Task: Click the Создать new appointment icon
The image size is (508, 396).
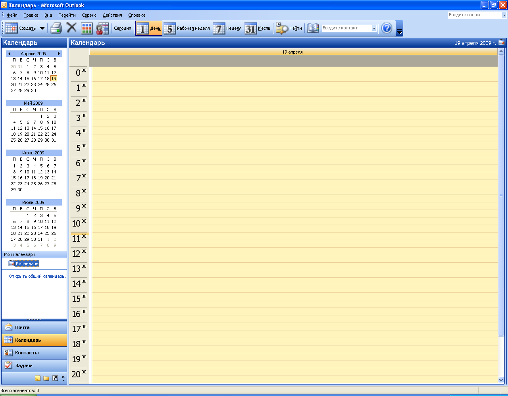Action: pos(11,28)
